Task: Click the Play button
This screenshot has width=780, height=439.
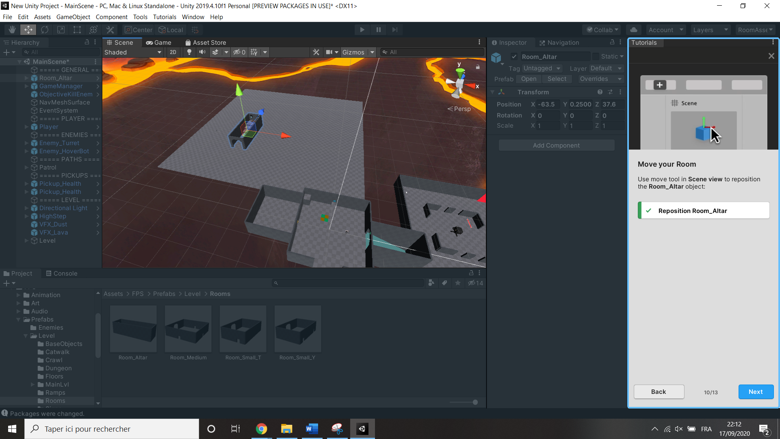Action: tap(362, 30)
